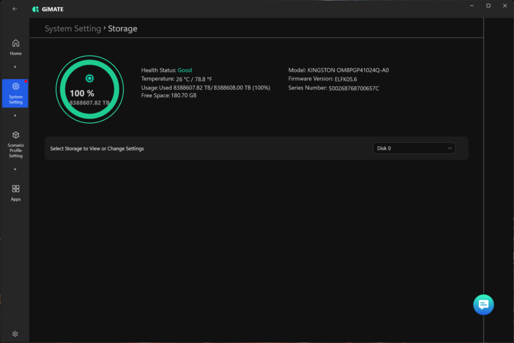Viewport: 514px width, 343px height.
Task: Navigate to System Setting breadcrumb
Action: pyautogui.click(x=73, y=29)
